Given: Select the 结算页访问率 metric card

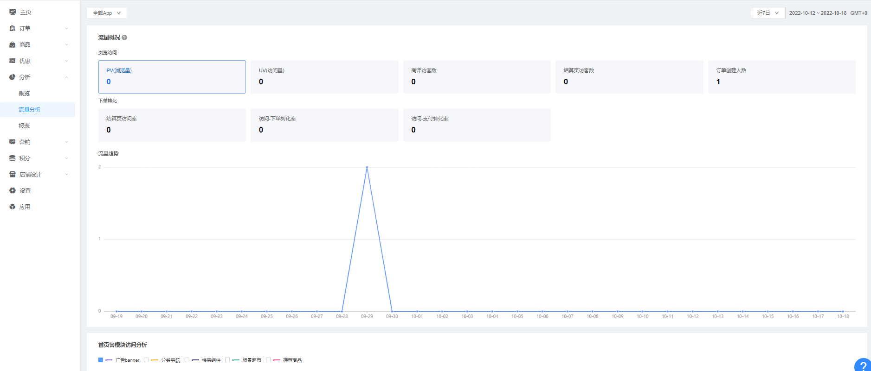Looking at the screenshot, I should [172, 125].
